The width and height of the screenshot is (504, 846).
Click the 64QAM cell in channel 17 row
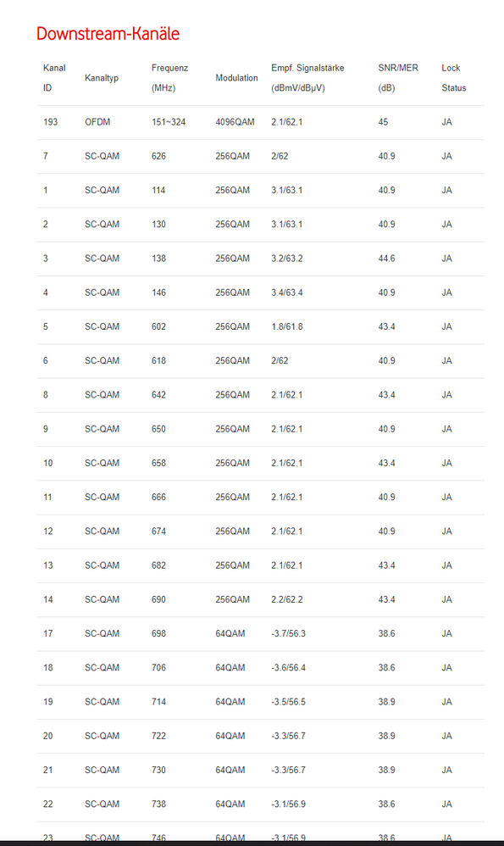[230, 633]
